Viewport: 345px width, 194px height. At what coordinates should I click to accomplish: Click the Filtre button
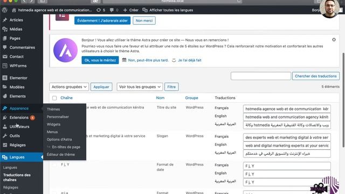coord(171,87)
